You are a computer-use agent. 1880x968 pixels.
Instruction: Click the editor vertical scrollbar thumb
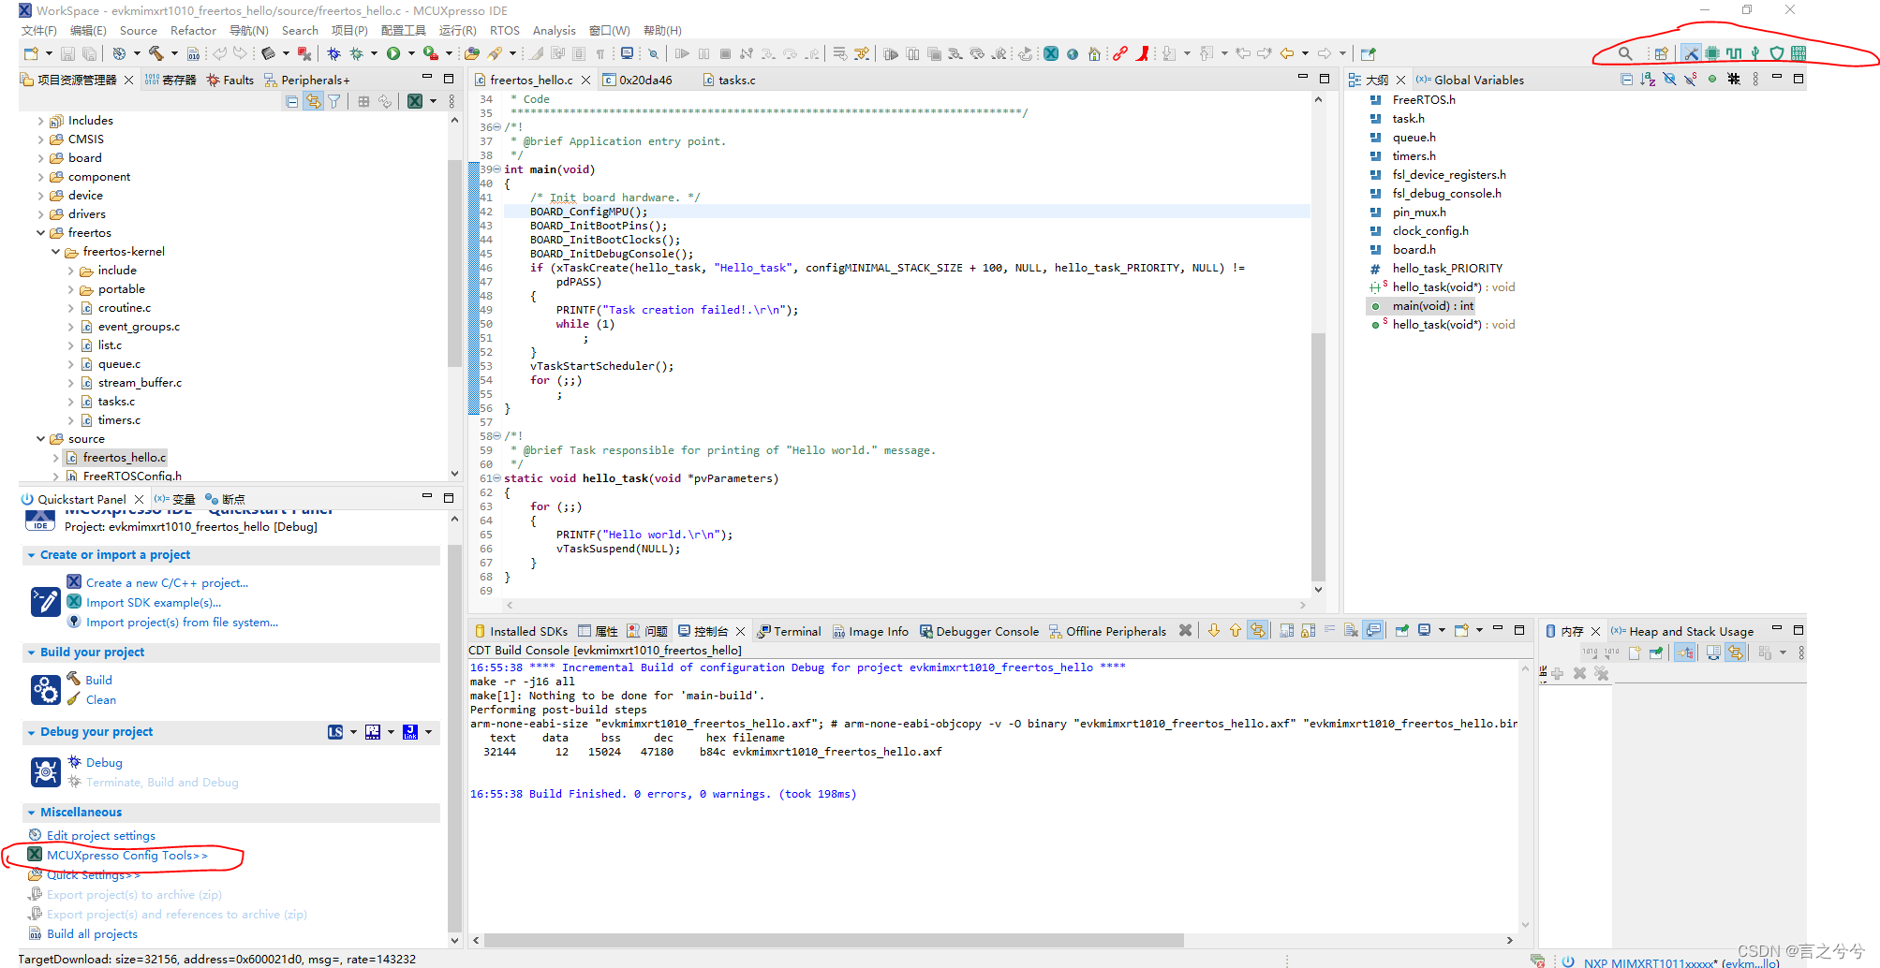pyautogui.click(x=1318, y=457)
